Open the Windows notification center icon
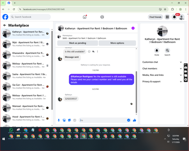This screenshot has height=151, width=189. [184, 139]
